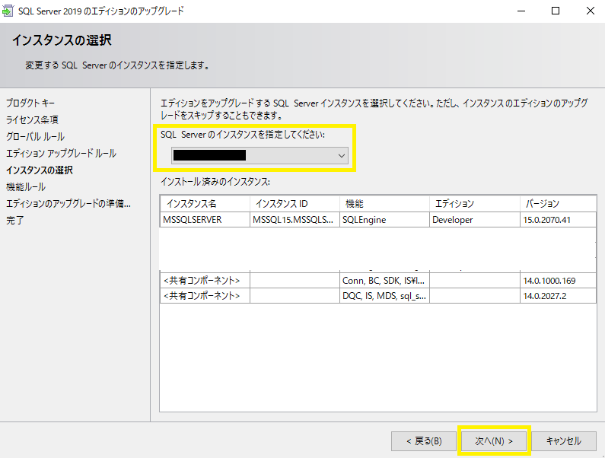Select ライセンス条項 step in sidebar

(32, 119)
